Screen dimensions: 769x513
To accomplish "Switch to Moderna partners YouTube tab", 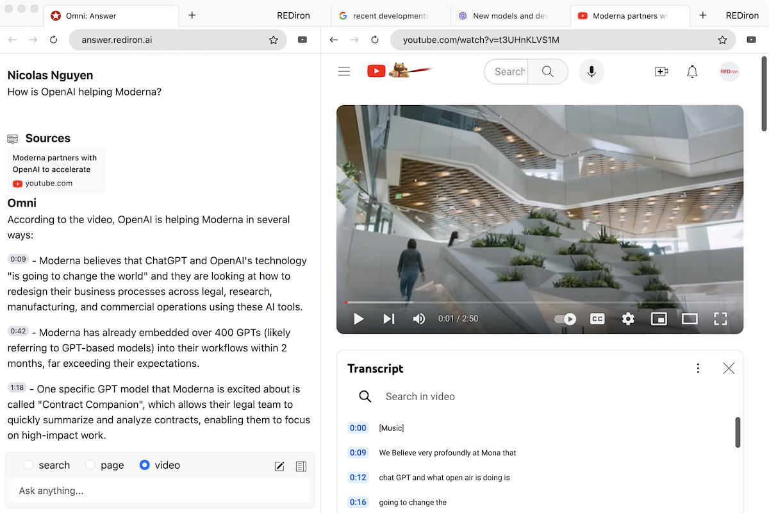I will coord(629,15).
